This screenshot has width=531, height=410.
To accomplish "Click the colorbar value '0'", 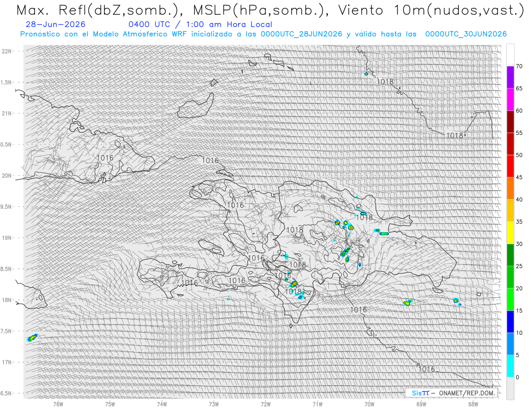I will click(517, 377).
